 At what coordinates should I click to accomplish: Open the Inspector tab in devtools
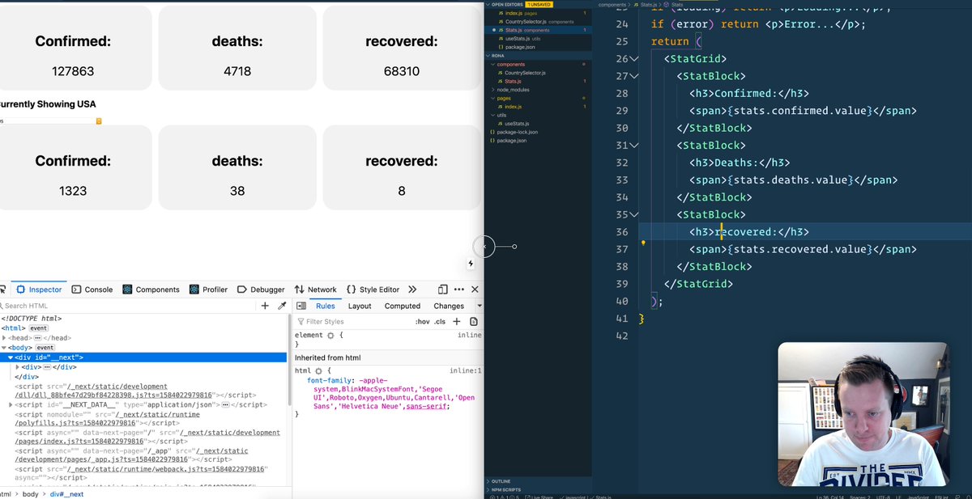tap(38, 290)
